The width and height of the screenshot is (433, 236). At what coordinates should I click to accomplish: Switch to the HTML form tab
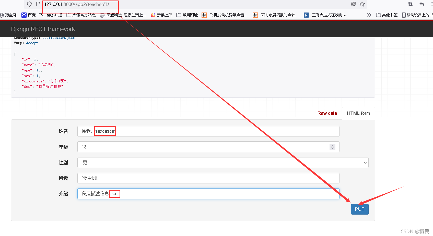tap(358, 113)
